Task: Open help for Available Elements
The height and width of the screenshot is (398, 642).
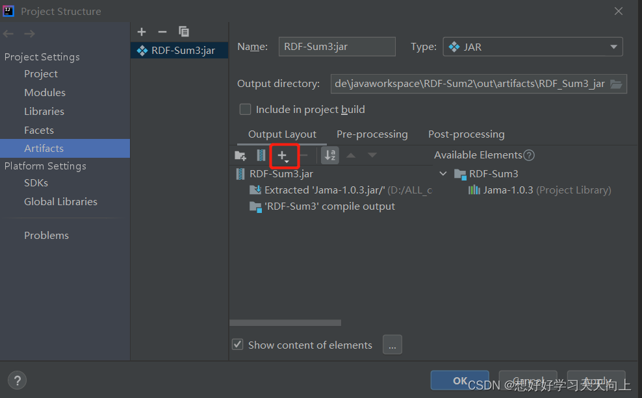Action: tap(529, 155)
